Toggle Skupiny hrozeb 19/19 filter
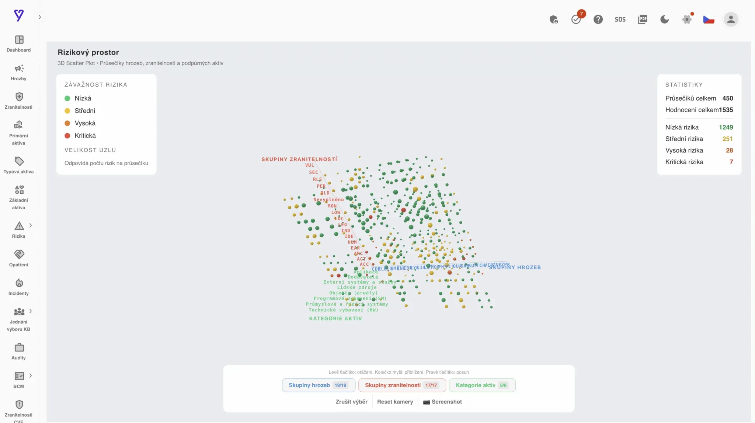The height and width of the screenshot is (423, 755). [x=319, y=385]
